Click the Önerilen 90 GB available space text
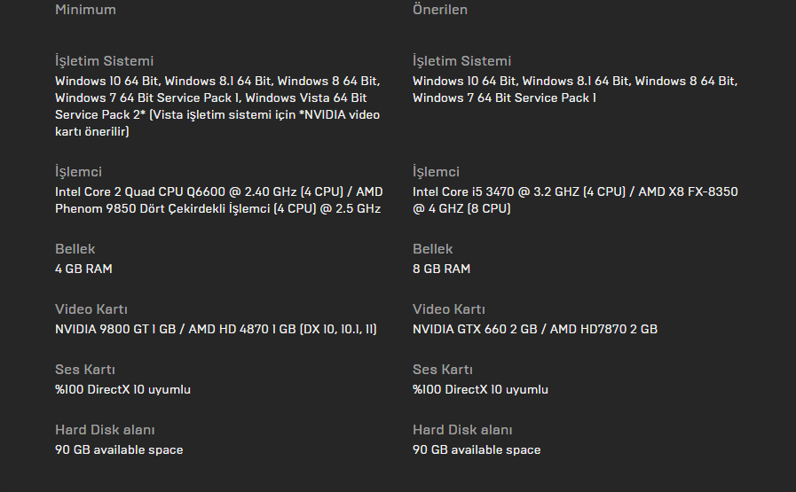This screenshot has width=796, height=492. coord(477,449)
